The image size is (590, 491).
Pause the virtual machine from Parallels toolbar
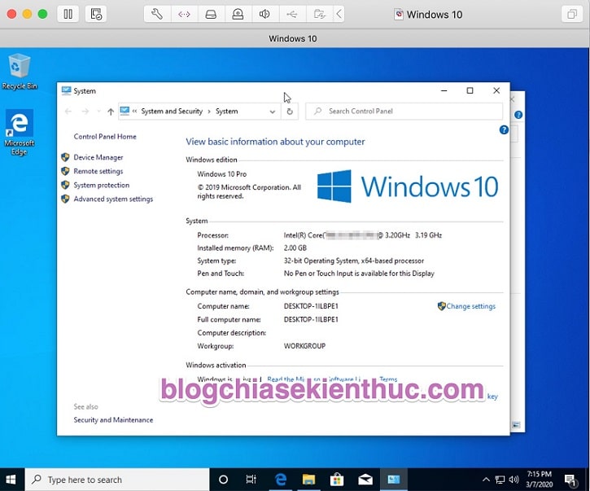(68, 15)
